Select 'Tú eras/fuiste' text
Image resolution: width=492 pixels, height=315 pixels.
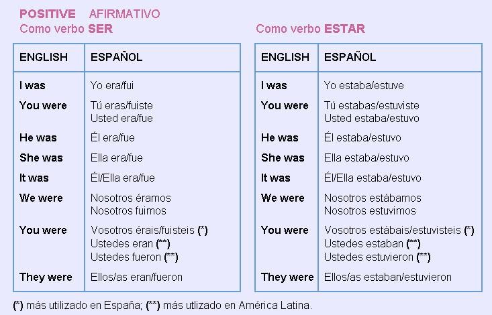(x=121, y=105)
